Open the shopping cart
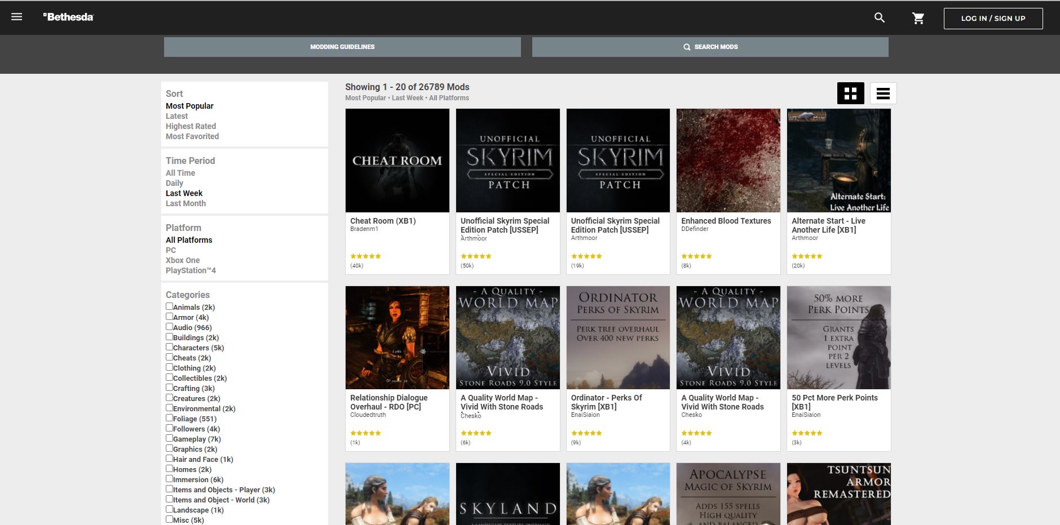The image size is (1060, 525). coord(918,18)
